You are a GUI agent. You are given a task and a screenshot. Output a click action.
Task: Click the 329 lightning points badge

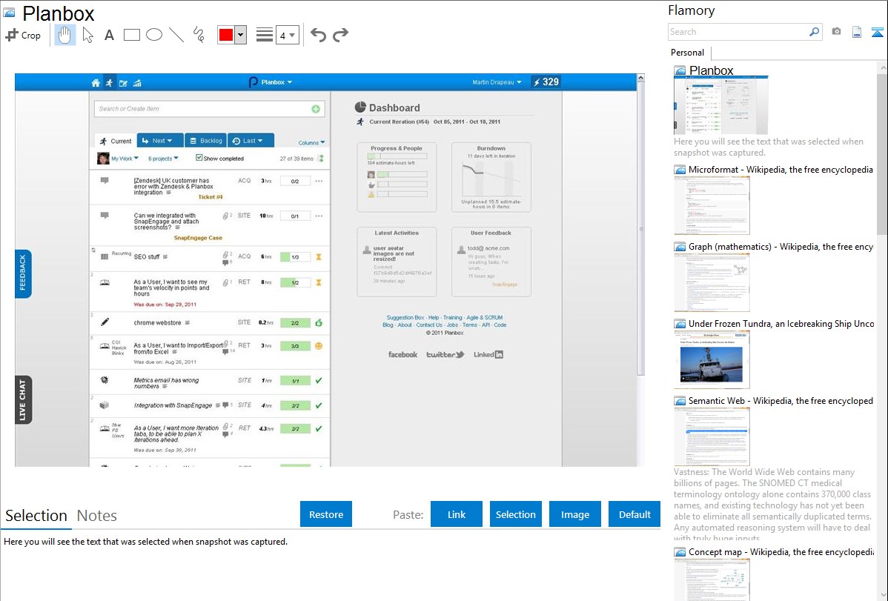point(546,82)
